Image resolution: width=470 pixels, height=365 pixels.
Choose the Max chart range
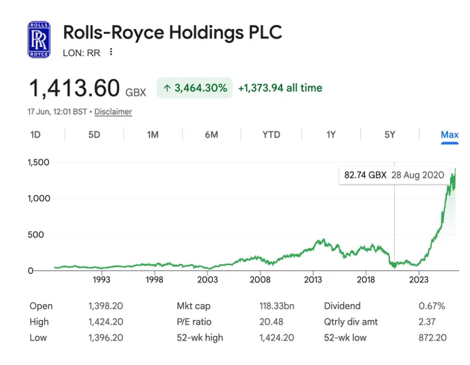(450, 135)
